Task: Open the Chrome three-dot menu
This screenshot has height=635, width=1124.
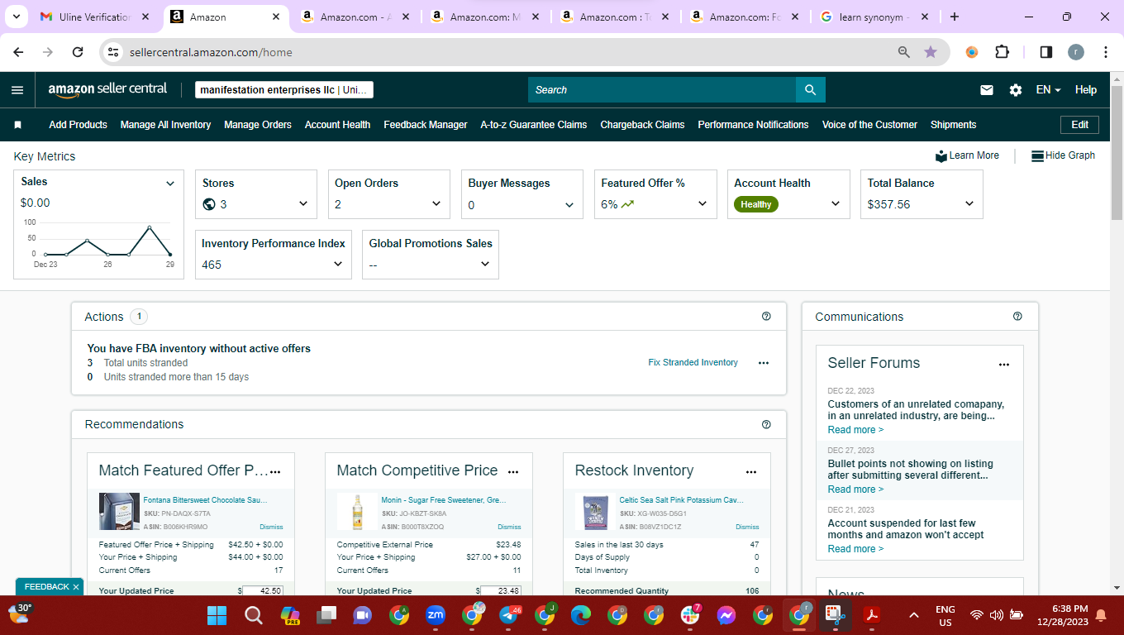Action: [1106, 52]
